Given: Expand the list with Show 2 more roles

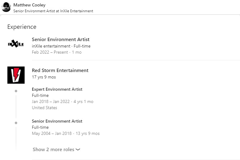Looking at the screenshot, I should (56, 150).
